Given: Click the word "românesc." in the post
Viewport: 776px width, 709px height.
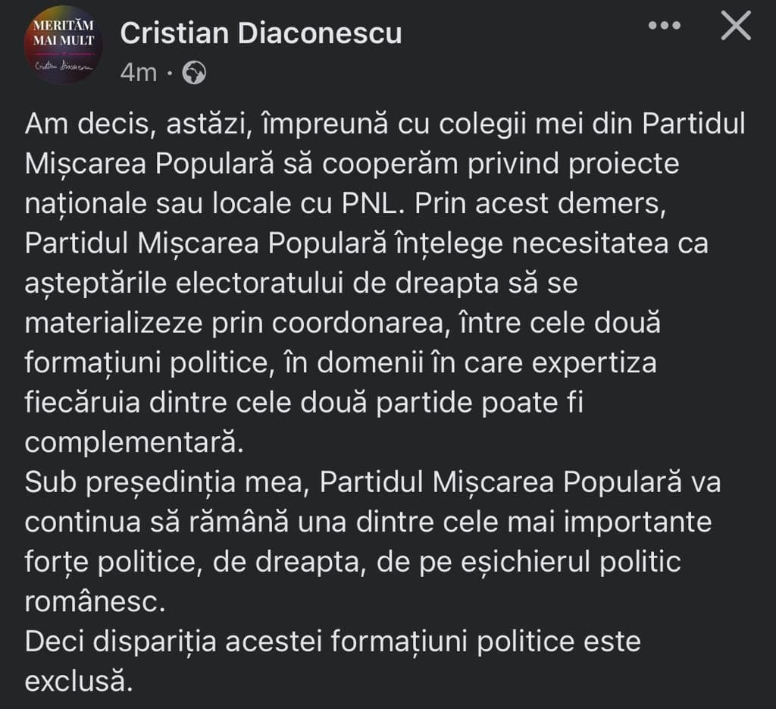Looking at the screenshot, I should pos(94,601).
